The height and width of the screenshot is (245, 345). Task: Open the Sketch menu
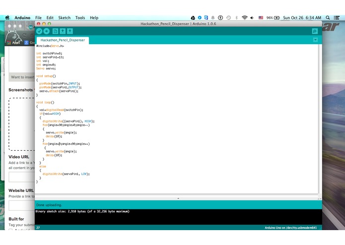point(64,18)
